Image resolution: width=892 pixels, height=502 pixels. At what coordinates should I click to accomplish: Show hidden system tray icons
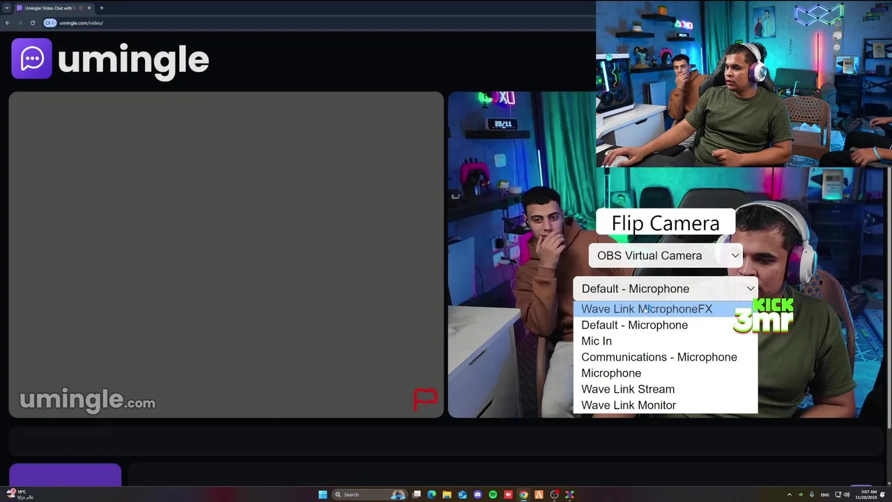tap(789, 495)
